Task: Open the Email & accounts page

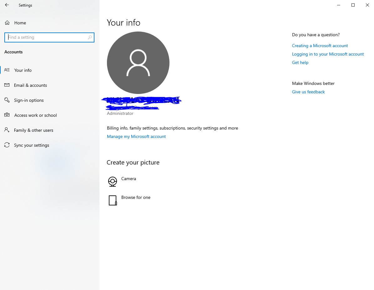Action: 30,85
